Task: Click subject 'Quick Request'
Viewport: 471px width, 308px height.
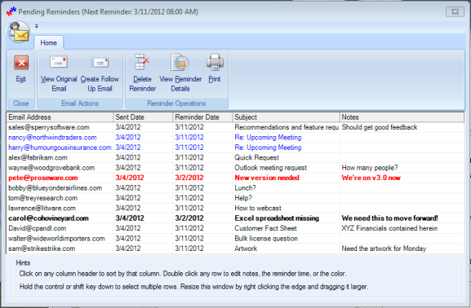Action: pyautogui.click(x=256, y=157)
